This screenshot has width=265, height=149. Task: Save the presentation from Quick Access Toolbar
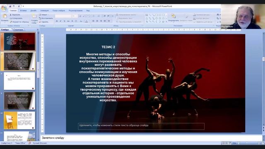click(x=10, y=6)
